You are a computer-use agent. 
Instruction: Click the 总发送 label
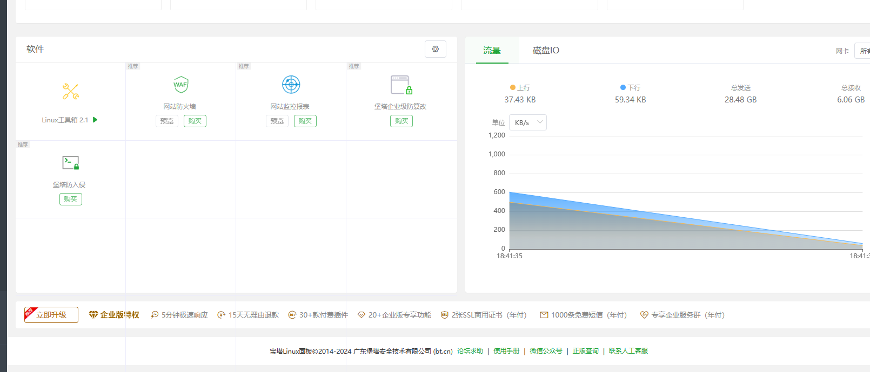coord(740,87)
